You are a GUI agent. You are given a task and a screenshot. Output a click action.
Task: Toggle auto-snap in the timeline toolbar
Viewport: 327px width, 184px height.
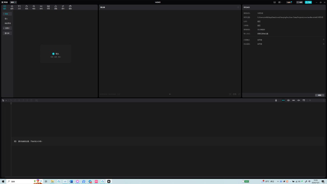pos(288,100)
